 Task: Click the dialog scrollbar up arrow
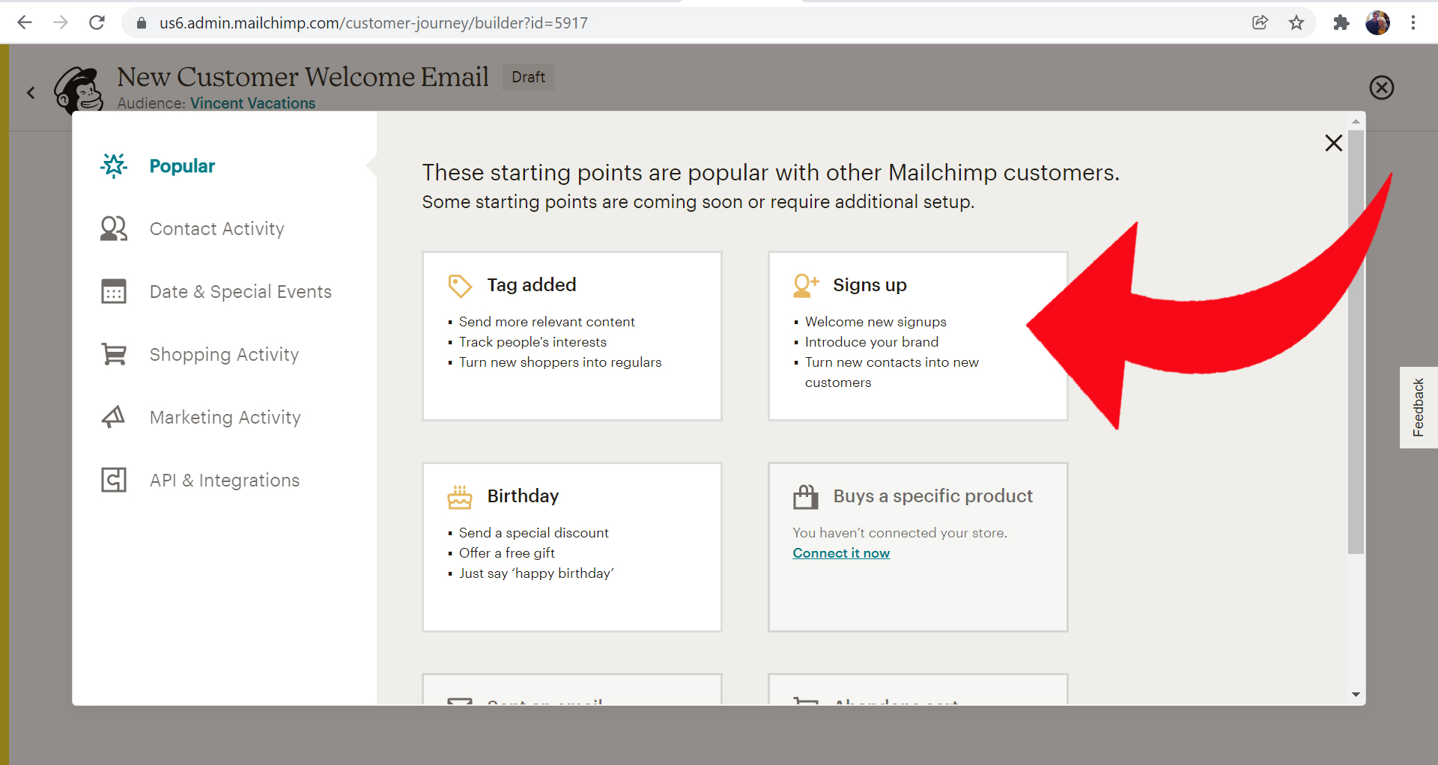pos(1356,121)
